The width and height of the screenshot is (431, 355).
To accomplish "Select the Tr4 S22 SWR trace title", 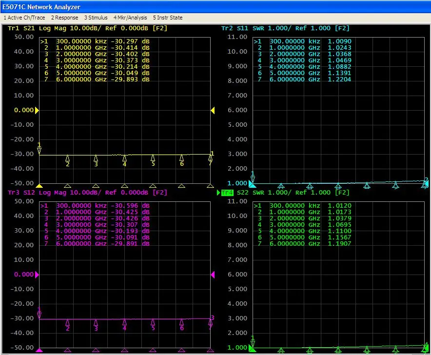I will 285,193.
